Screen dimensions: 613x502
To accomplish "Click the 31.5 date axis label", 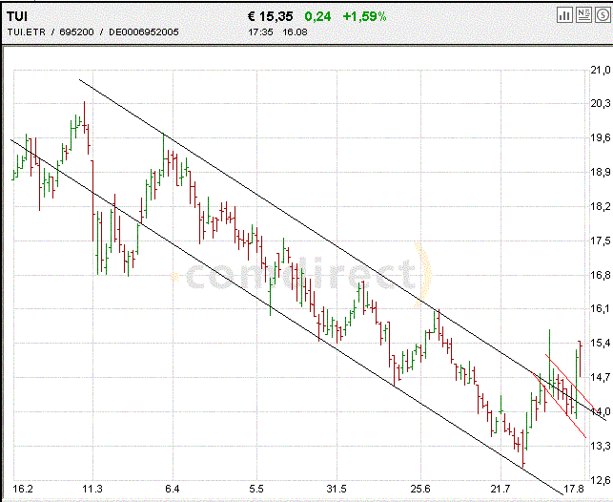I will coord(337,489).
